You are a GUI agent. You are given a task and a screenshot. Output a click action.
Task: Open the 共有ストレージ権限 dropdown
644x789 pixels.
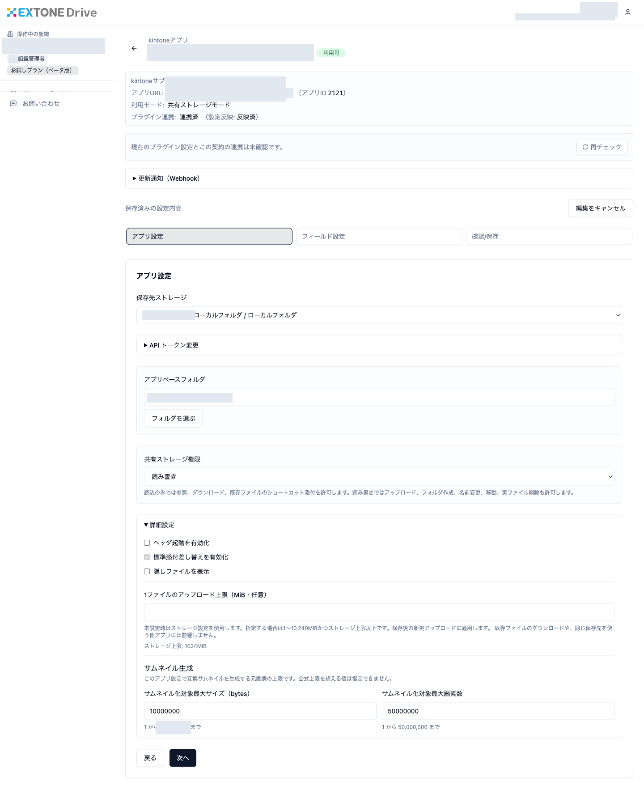click(379, 477)
